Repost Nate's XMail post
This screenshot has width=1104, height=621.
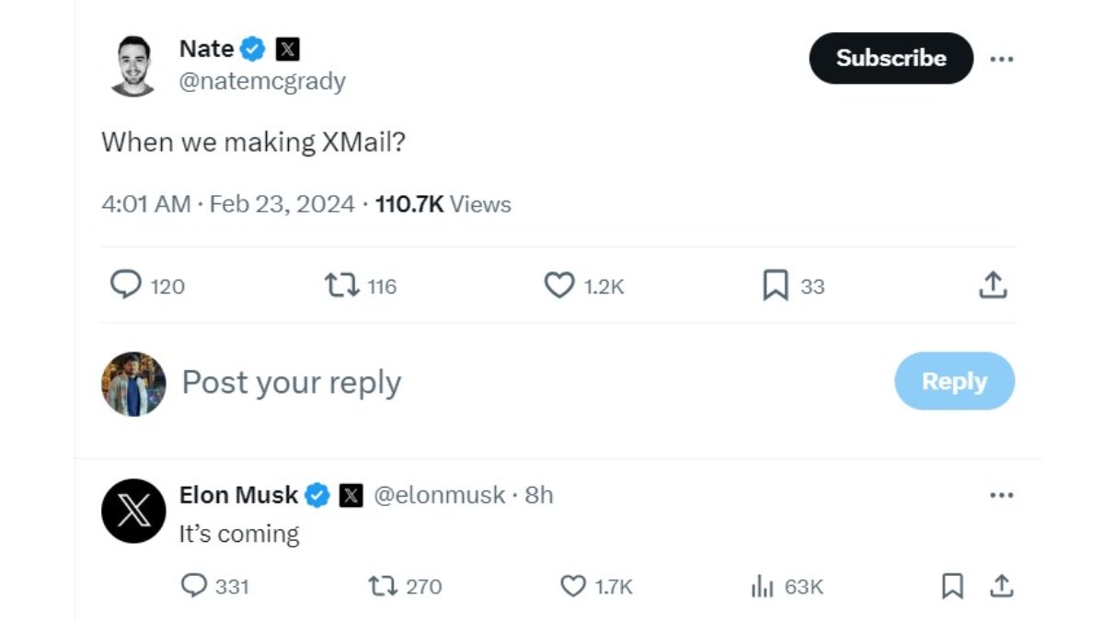[x=340, y=286]
